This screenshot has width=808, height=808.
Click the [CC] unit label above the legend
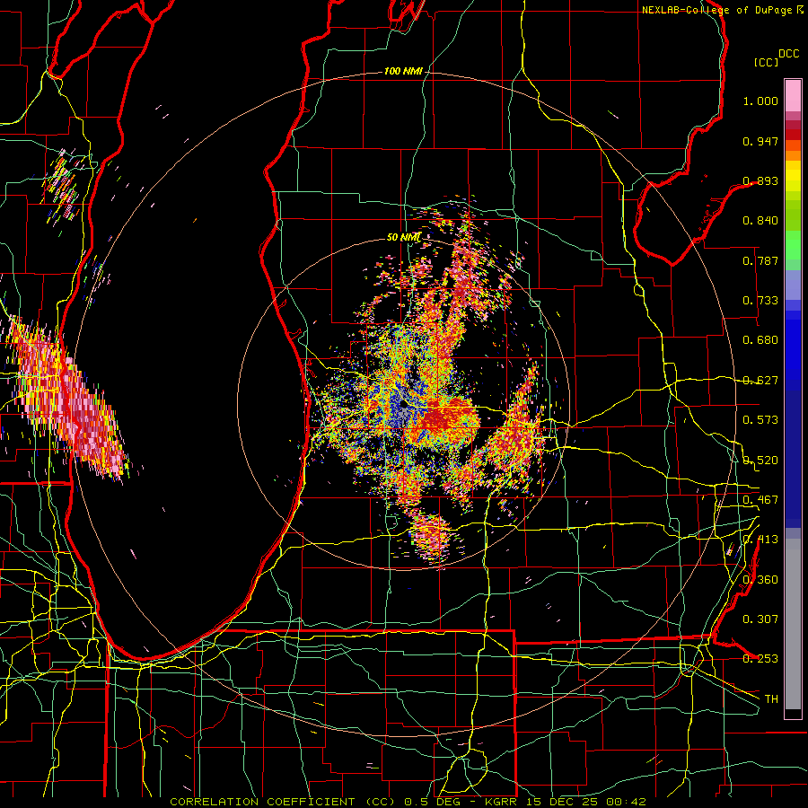point(767,62)
